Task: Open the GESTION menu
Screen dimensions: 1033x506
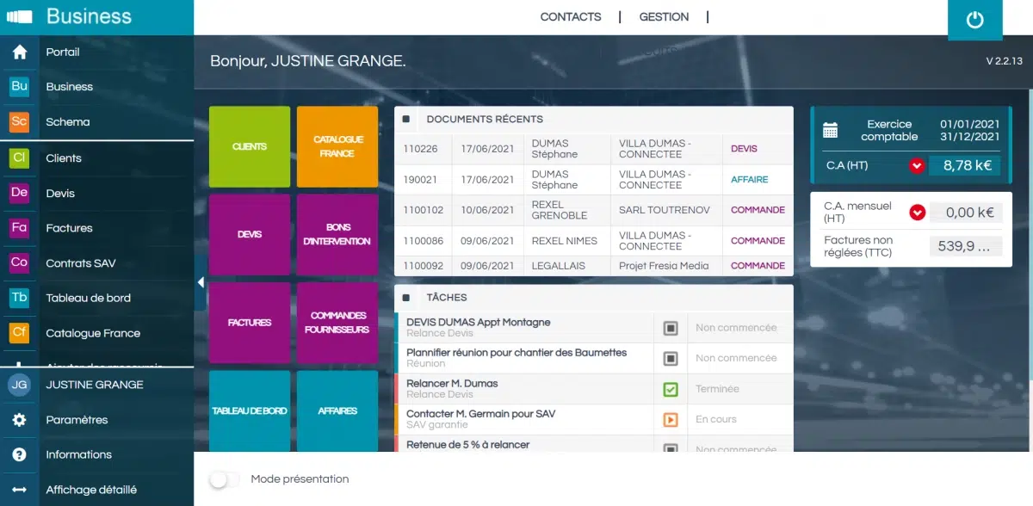Action: (x=664, y=16)
